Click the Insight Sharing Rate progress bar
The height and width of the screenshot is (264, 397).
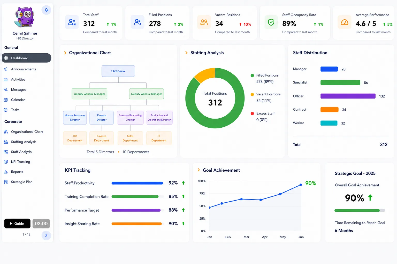pyautogui.click(x=138, y=224)
